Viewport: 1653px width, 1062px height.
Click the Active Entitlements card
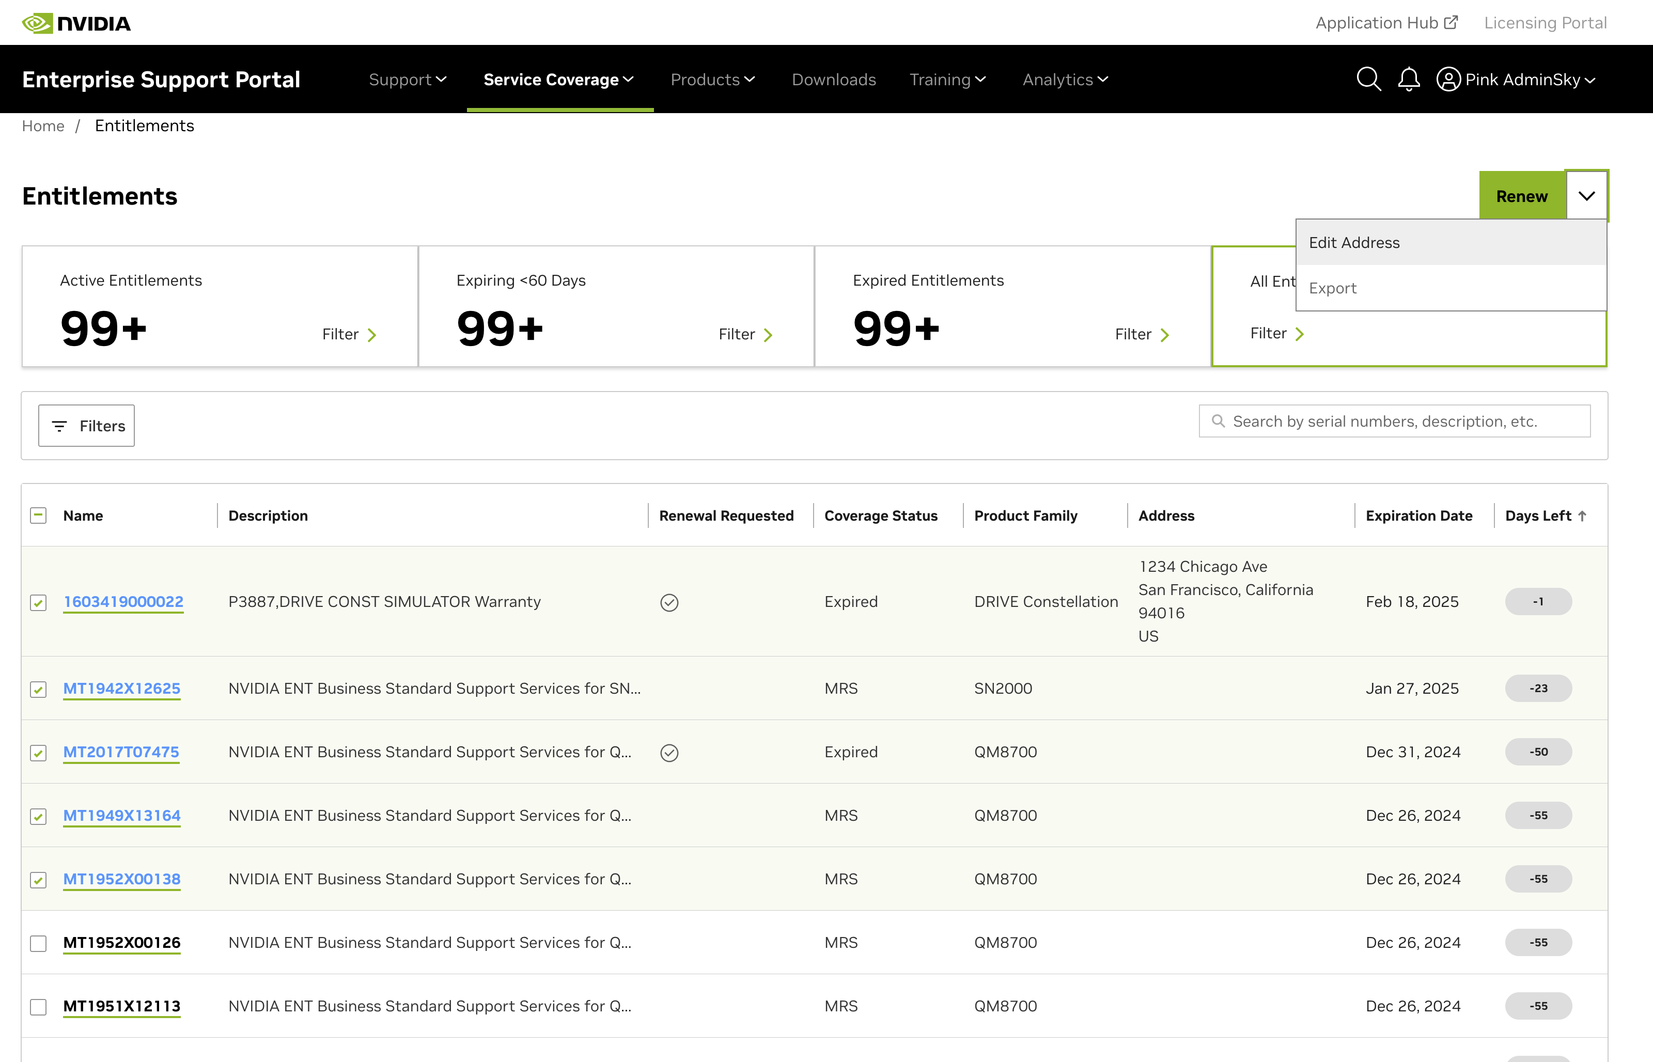220,306
